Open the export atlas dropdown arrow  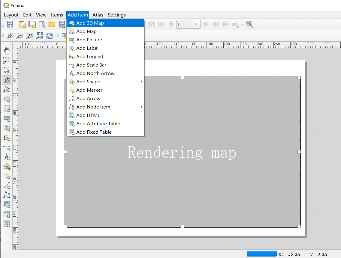coord(242,24)
